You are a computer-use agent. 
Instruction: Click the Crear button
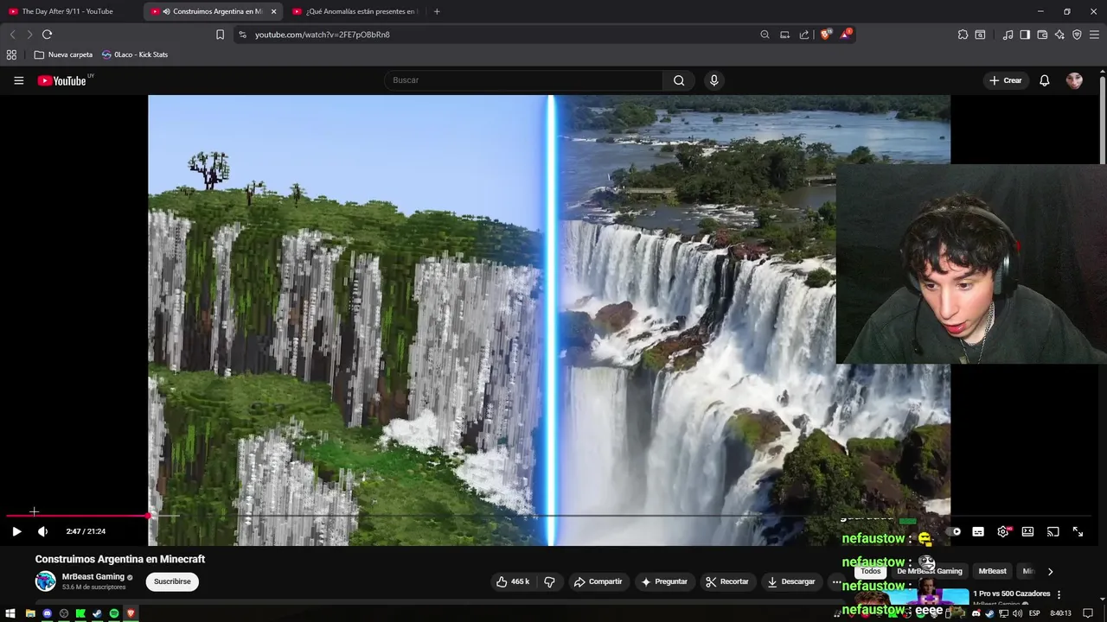[x=1006, y=80]
